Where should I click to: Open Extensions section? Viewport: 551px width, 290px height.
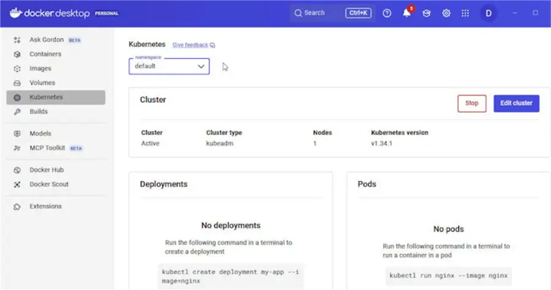coord(56,206)
